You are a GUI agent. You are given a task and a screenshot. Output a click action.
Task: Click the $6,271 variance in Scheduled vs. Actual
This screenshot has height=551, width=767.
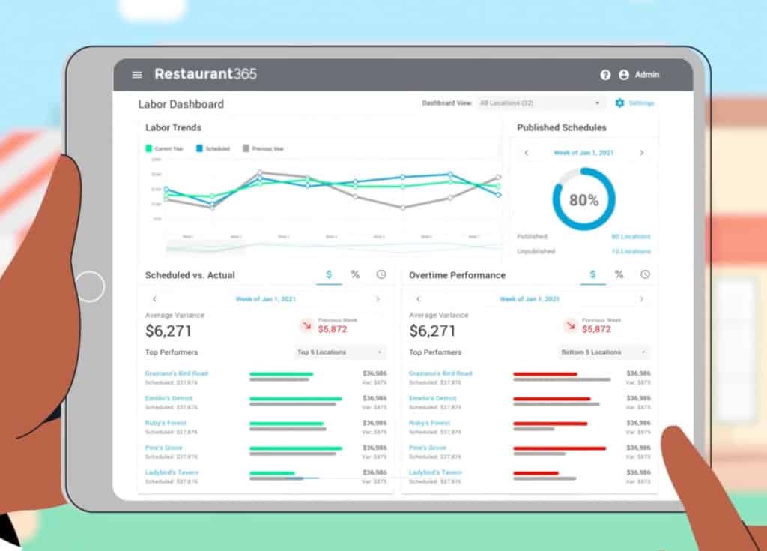coord(169,331)
